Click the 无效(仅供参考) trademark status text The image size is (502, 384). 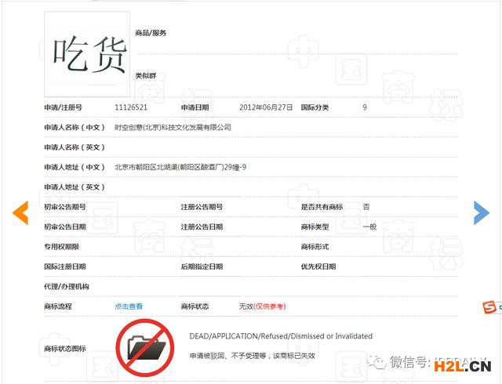pos(262,306)
